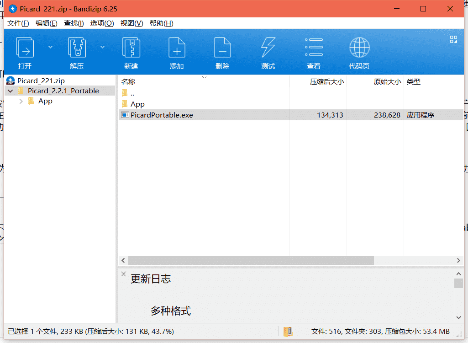This screenshot has width=468, height=343.
Task: Select App folder in left tree
Action: point(45,101)
